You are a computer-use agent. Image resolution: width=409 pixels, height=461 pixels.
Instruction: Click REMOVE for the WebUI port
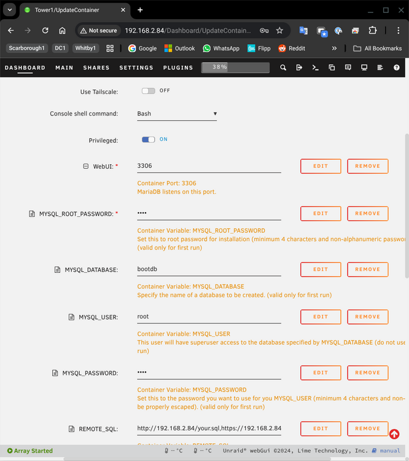(368, 166)
